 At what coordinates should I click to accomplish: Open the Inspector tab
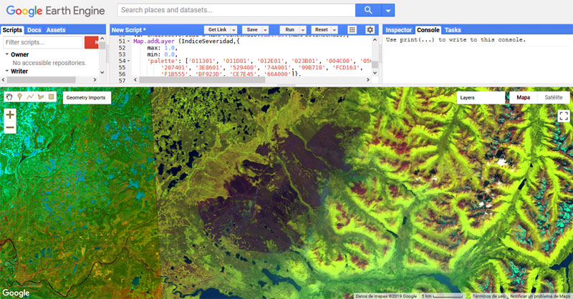tap(398, 30)
